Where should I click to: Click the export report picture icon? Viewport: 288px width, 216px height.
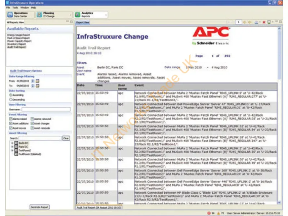coord(269,22)
